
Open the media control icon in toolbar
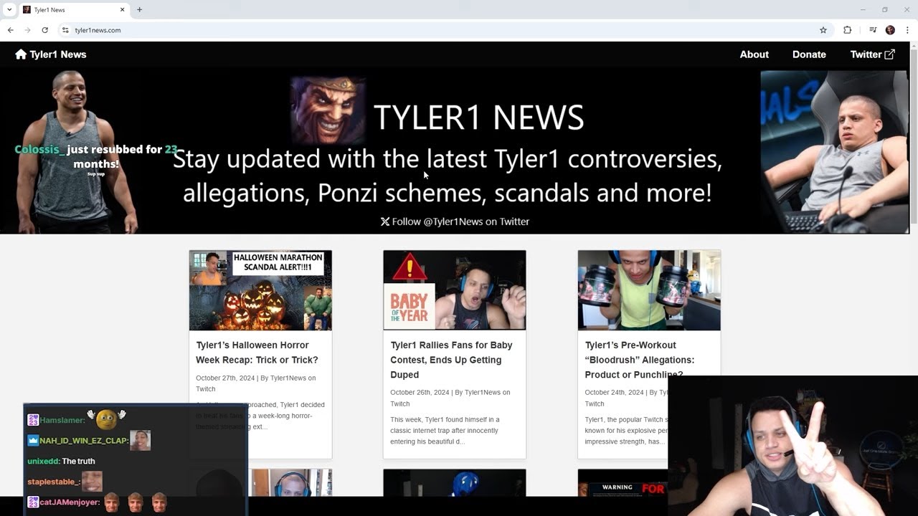(x=873, y=30)
